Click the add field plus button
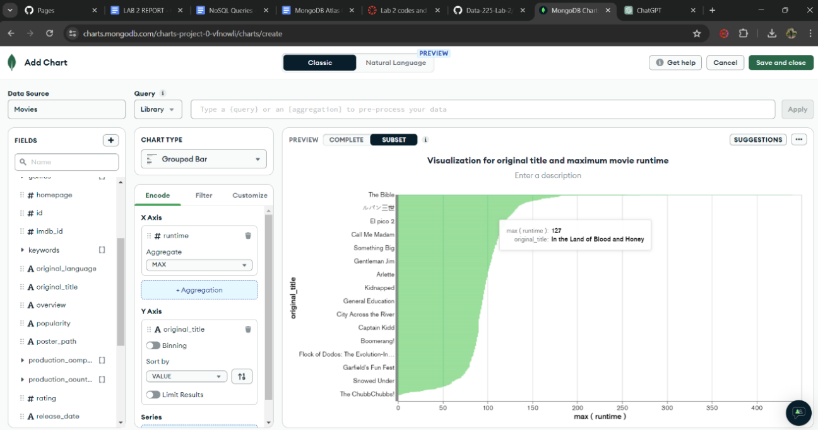The height and width of the screenshot is (430, 818). click(x=110, y=141)
